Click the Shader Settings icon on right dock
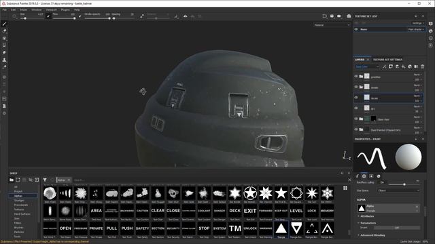The width and height of the screenshot is (435, 244). 430,31
